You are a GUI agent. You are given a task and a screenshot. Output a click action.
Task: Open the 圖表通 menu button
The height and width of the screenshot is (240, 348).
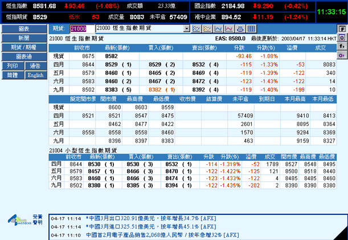tap(24, 56)
